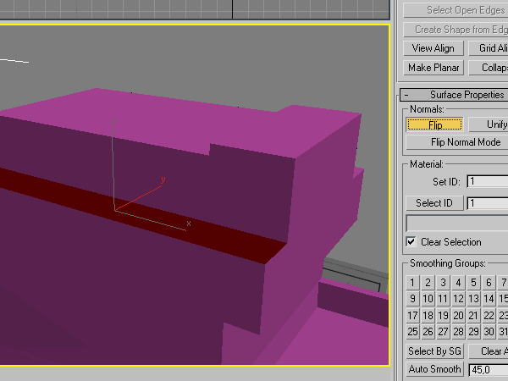Collapse the Surface Properties rollout

click(x=454, y=95)
